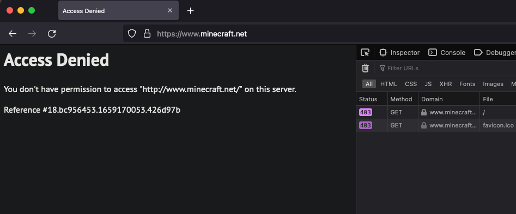
Task: Click the macOS green fullscreen button
Action: pyautogui.click(x=32, y=10)
